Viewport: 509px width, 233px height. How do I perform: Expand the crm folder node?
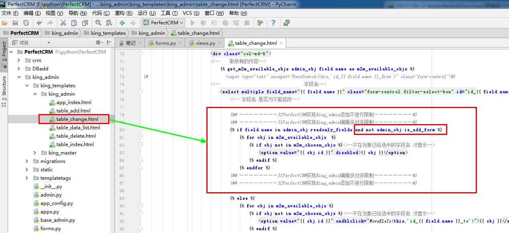pyautogui.click(x=19, y=60)
